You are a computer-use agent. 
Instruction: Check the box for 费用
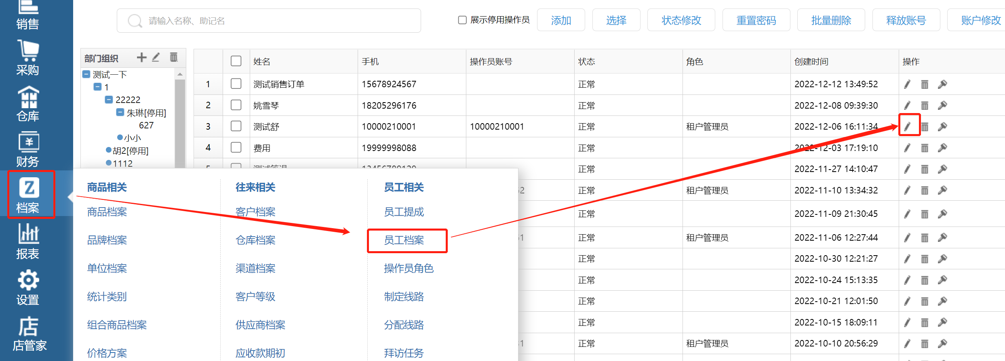point(236,147)
